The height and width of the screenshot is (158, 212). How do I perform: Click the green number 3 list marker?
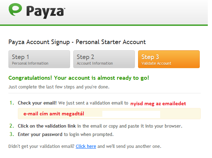coord(12,134)
